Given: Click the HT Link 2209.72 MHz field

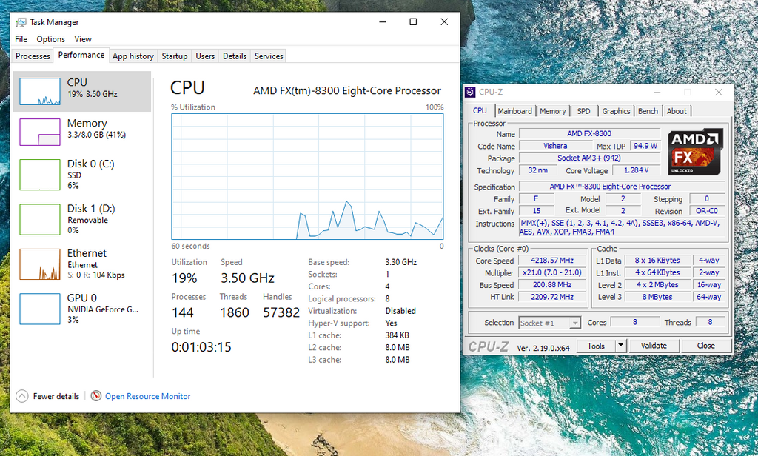Looking at the screenshot, I should (552, 297).
